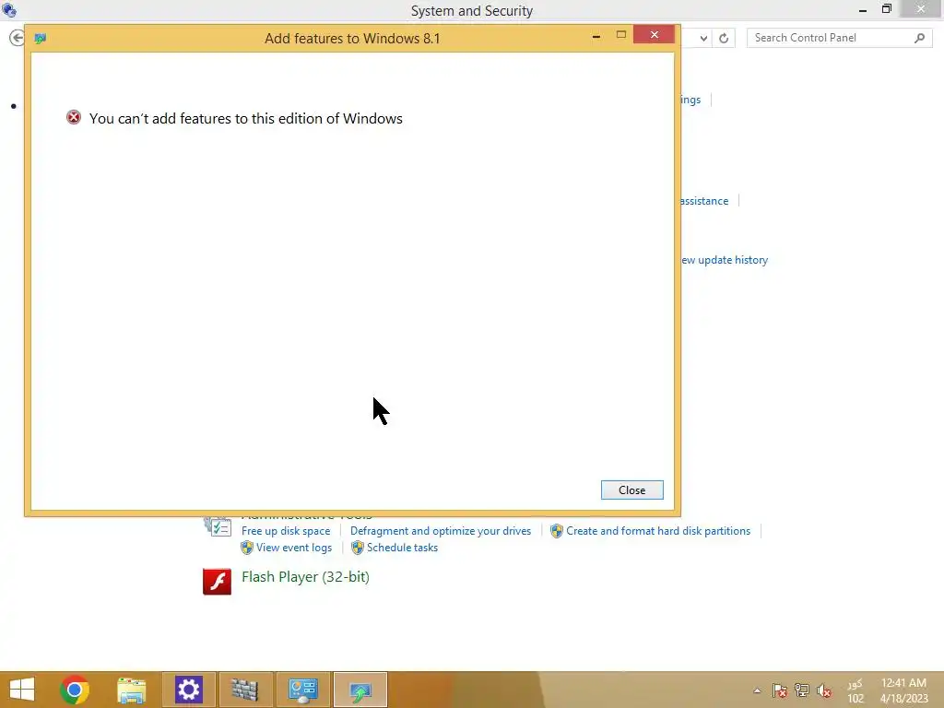Open the firewall brick wall taskbar icon
This screenshot has width=944, height=708.
coord(244,690)
